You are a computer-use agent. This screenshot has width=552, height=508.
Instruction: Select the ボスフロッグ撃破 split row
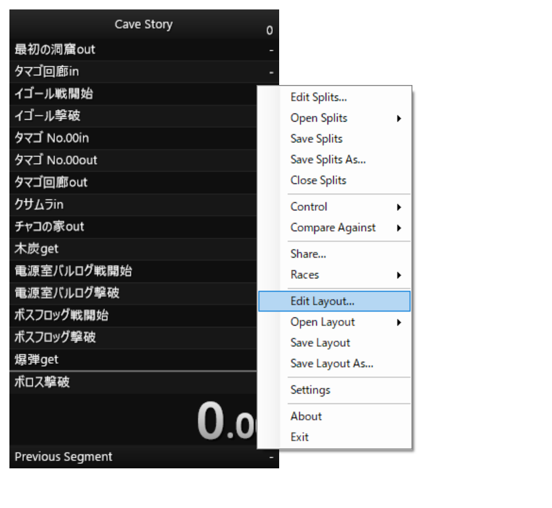click(x=133, y=338)
